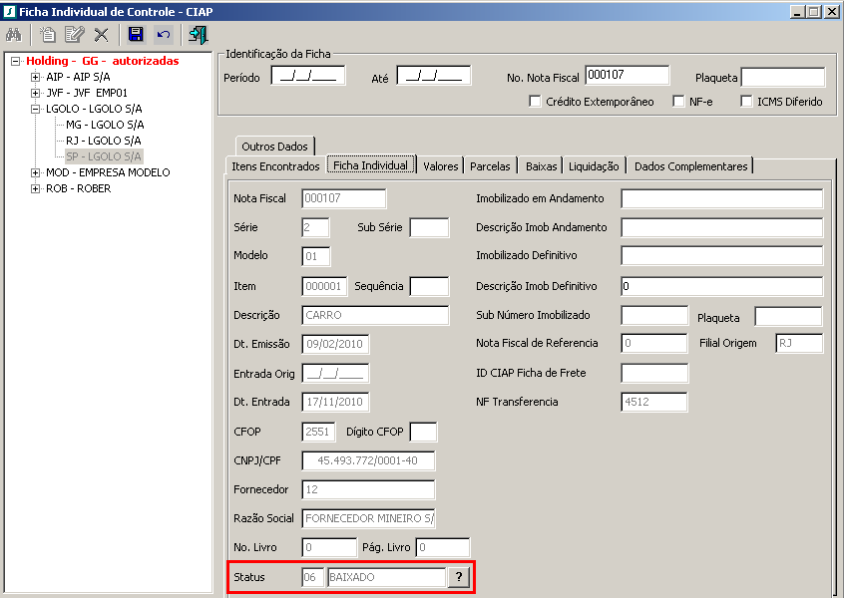Select the Outros Dados tab
844x598 pixels.
275,147
